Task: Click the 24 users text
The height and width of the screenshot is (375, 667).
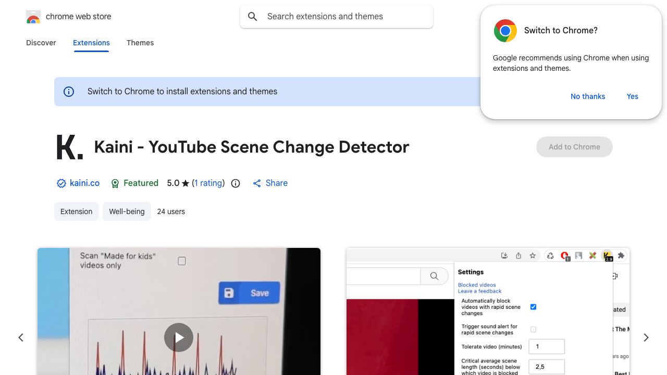Action: click(x=171, y=211)
